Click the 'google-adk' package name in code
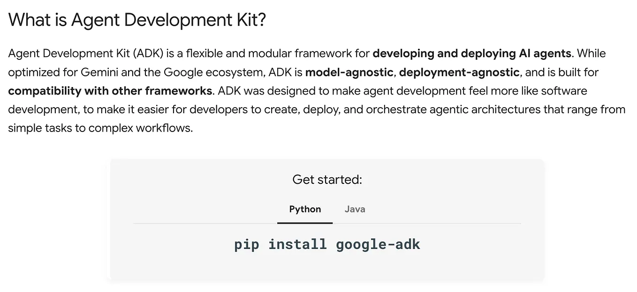This screenshot has height=292, width=637. pos(378,244)
